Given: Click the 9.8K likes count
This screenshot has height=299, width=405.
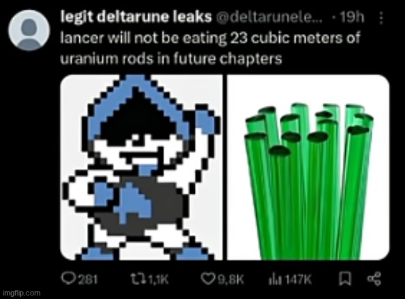Looking at the screenshot, I should (230, 279).
